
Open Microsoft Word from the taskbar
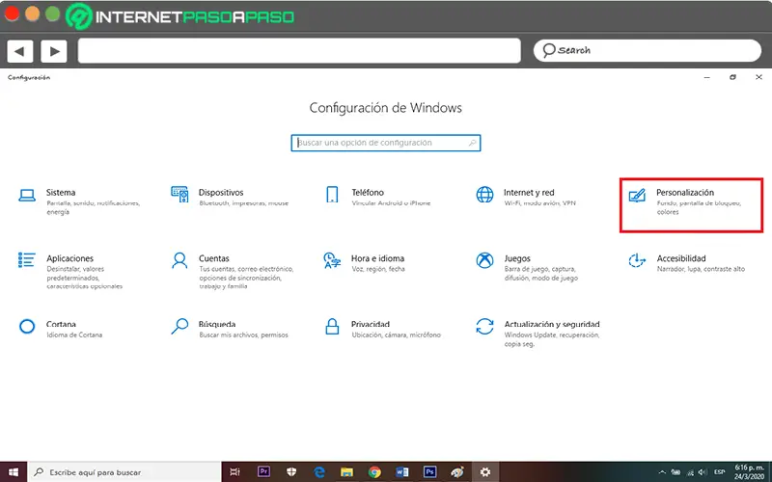click(x=402, y=472)
